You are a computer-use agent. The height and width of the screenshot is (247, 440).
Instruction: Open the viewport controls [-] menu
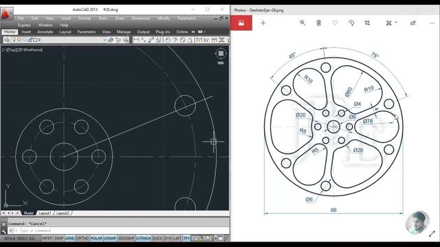tap(5, 50)
